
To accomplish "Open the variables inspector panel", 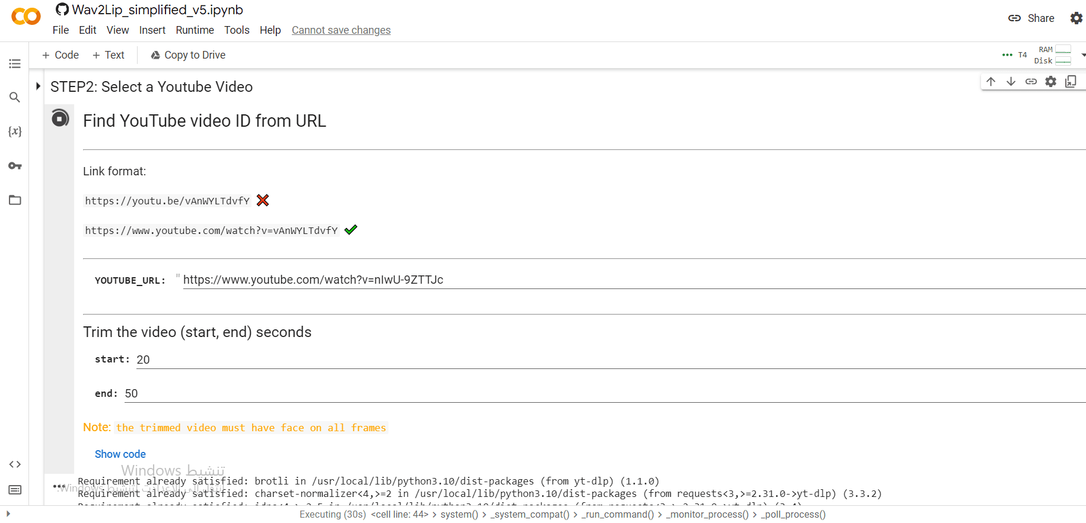I will point(15,131).
